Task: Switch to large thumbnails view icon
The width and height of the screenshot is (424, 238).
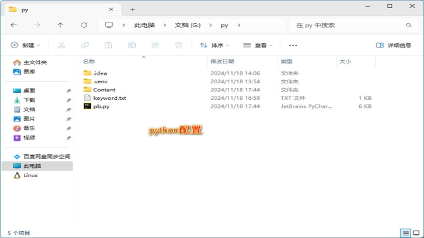Action: click(x=416, y=233)
